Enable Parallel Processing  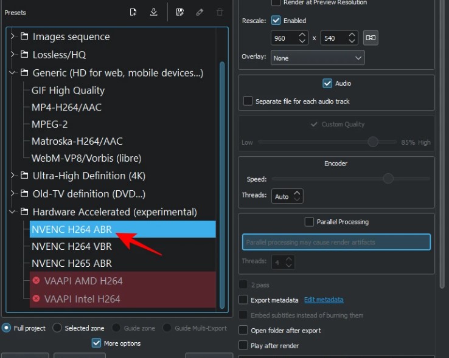pyautogui.click(x=309, y=222)
